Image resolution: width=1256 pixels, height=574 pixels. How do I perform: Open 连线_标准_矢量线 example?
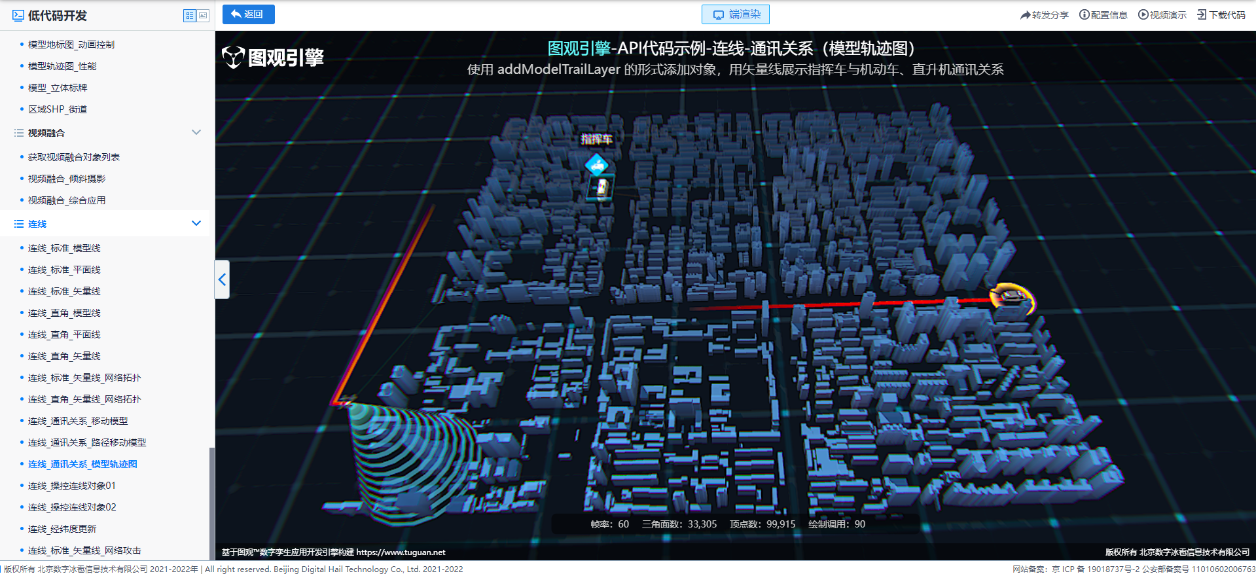coord(64,291)
